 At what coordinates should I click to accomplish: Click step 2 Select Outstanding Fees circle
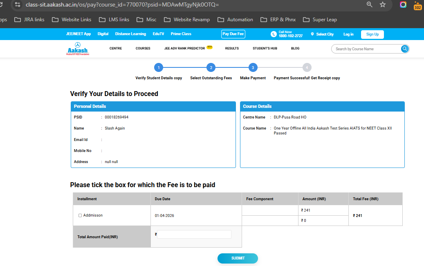point(211,67)
